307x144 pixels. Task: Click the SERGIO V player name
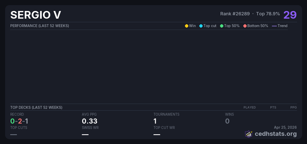[x=36, y=15]
